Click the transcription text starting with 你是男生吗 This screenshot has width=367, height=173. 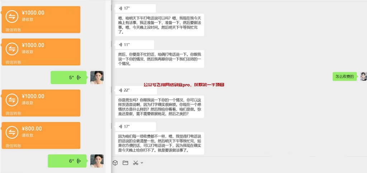pos(159,107)
